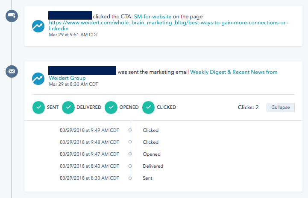Click the green SENT checkmark circle
Screen dimensions: 308x198
point(38,108)
